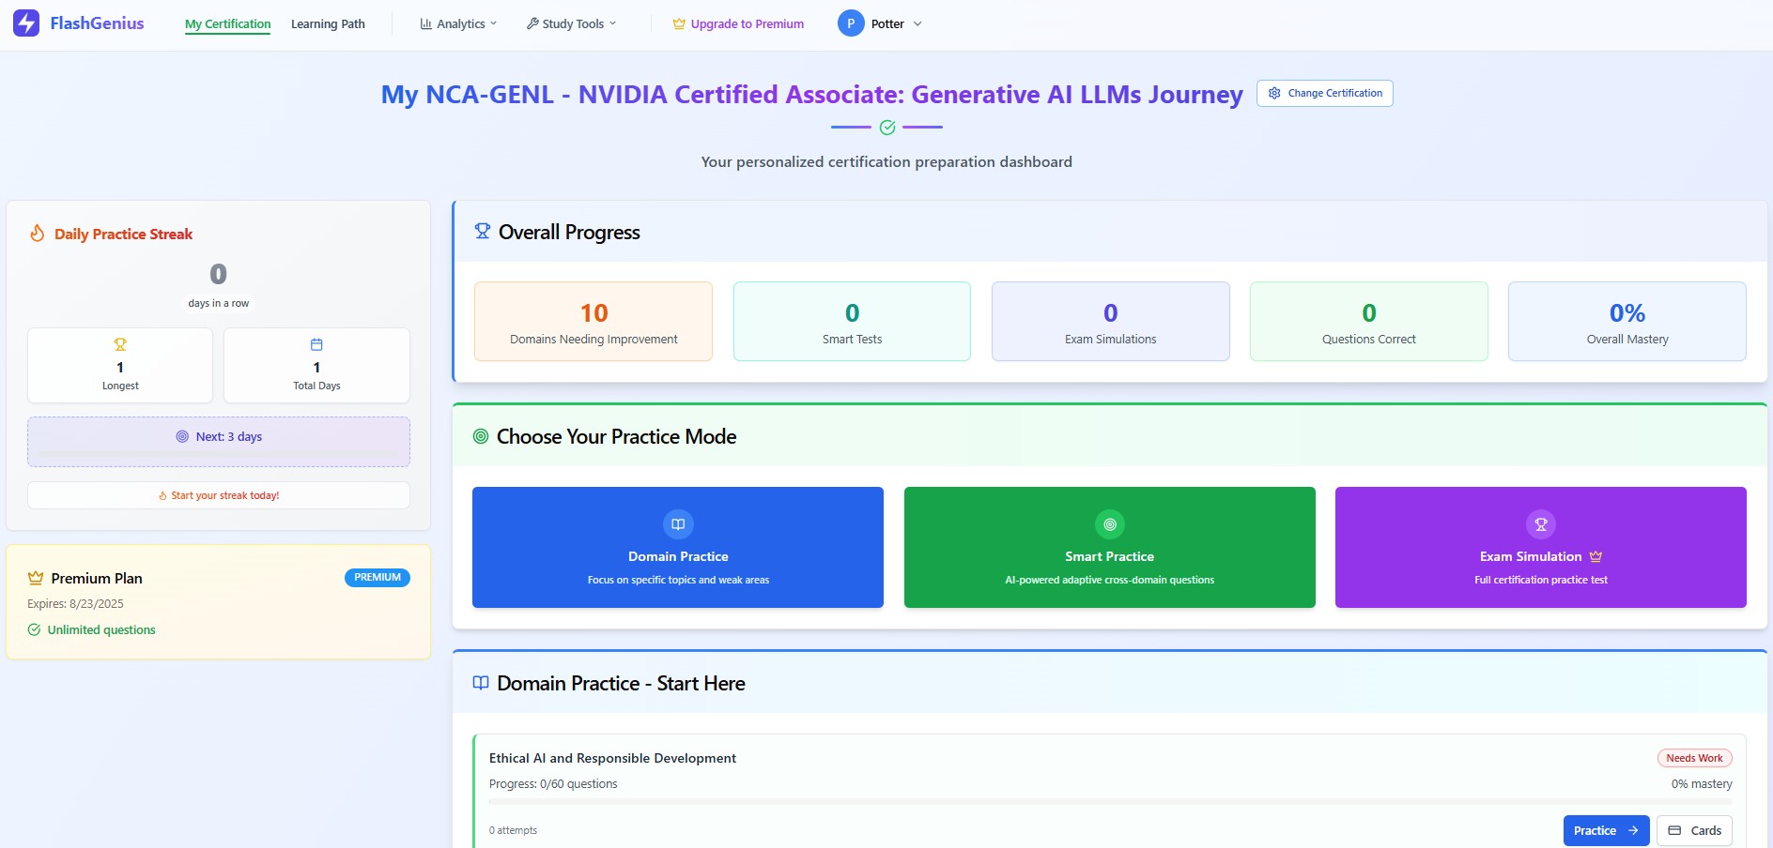Click the check icon beside Unlimited questions
The width and height of the screenshot is (1773, 848).
click(x=34, y=629)
